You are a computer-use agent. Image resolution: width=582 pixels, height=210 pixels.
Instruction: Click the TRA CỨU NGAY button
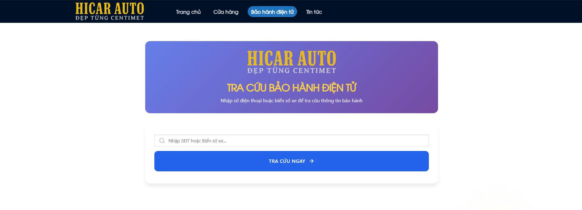point(292,161)
